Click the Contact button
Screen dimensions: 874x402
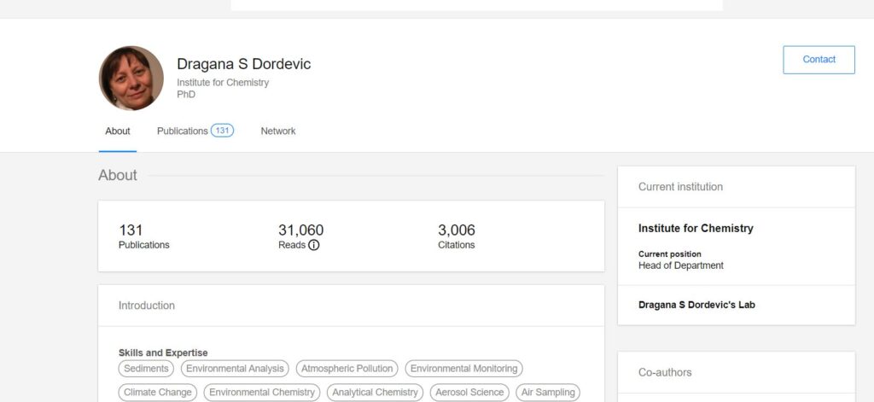coord(819,60)
